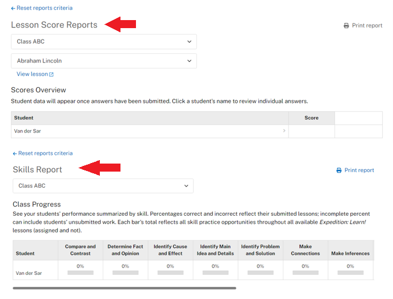Click the Determine Fact and Opinion progress bar
The width and height of the screenshot is (393, 299).
tap(125, 273)
